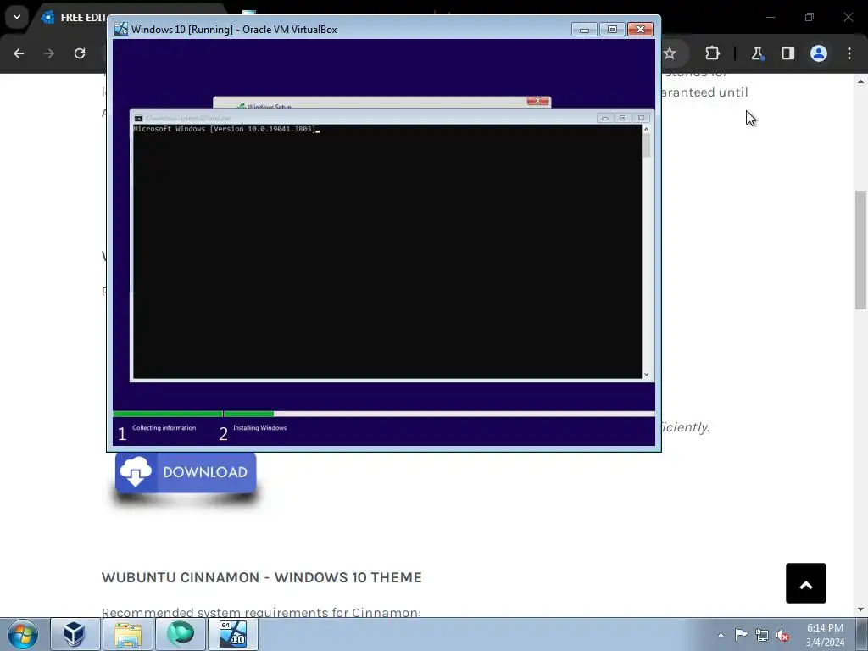868x651 pixels.
Task: Open the Chrome profile avatar
Action: (x=819, y=53)
